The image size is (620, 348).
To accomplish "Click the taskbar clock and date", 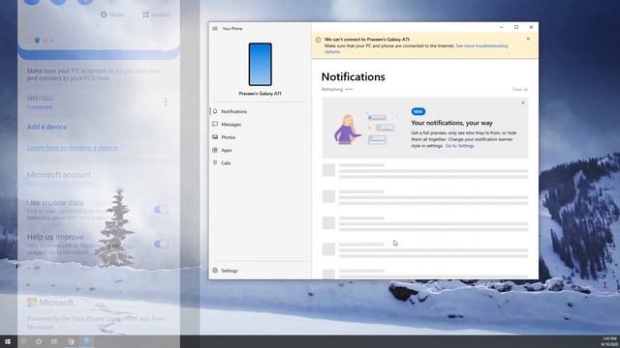I will (x=609, y=341).
